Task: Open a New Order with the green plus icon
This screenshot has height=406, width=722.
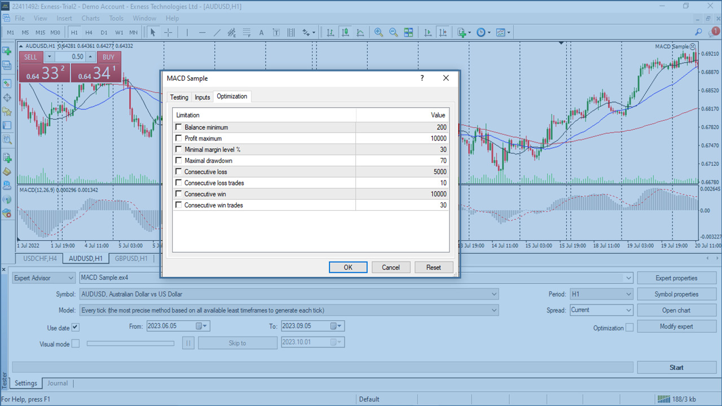Action: click(461, 32)
